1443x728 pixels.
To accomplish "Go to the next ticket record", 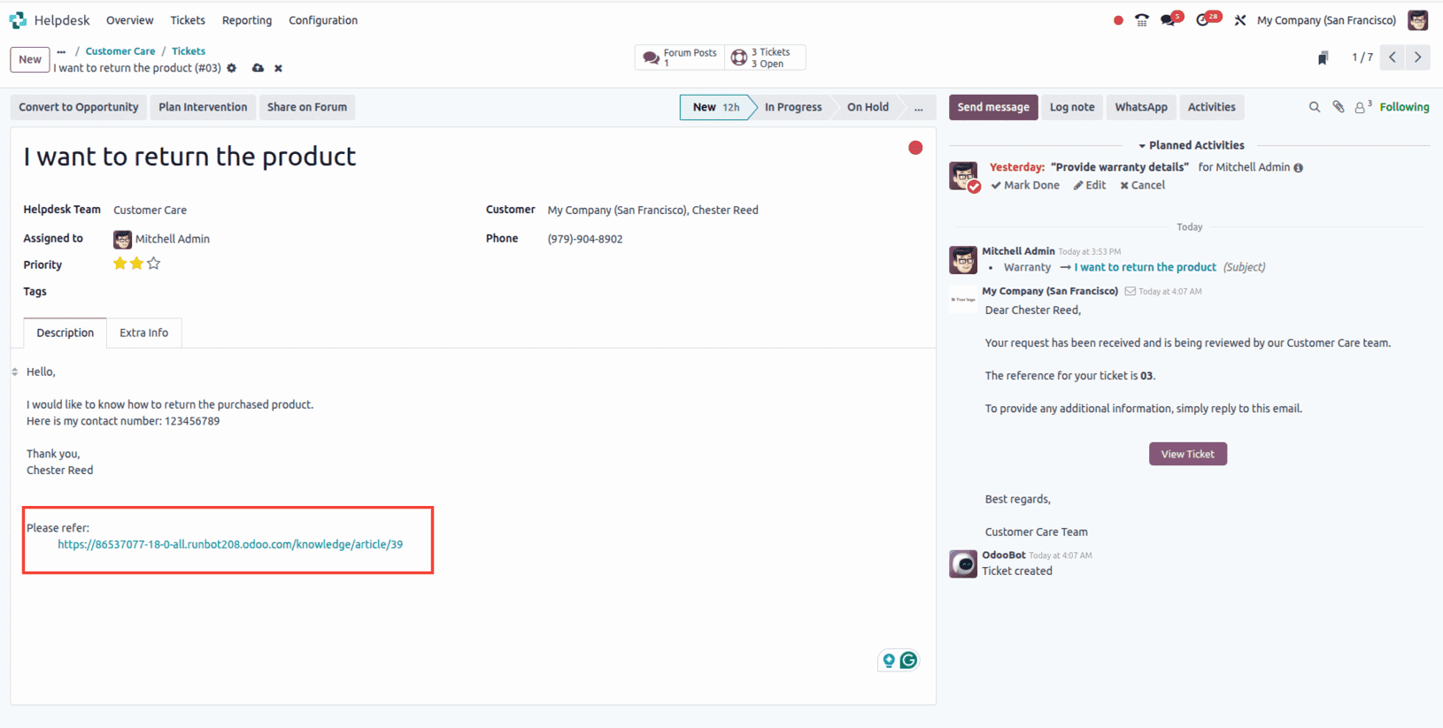I will pyautogui.click(x=1417, y=57).
